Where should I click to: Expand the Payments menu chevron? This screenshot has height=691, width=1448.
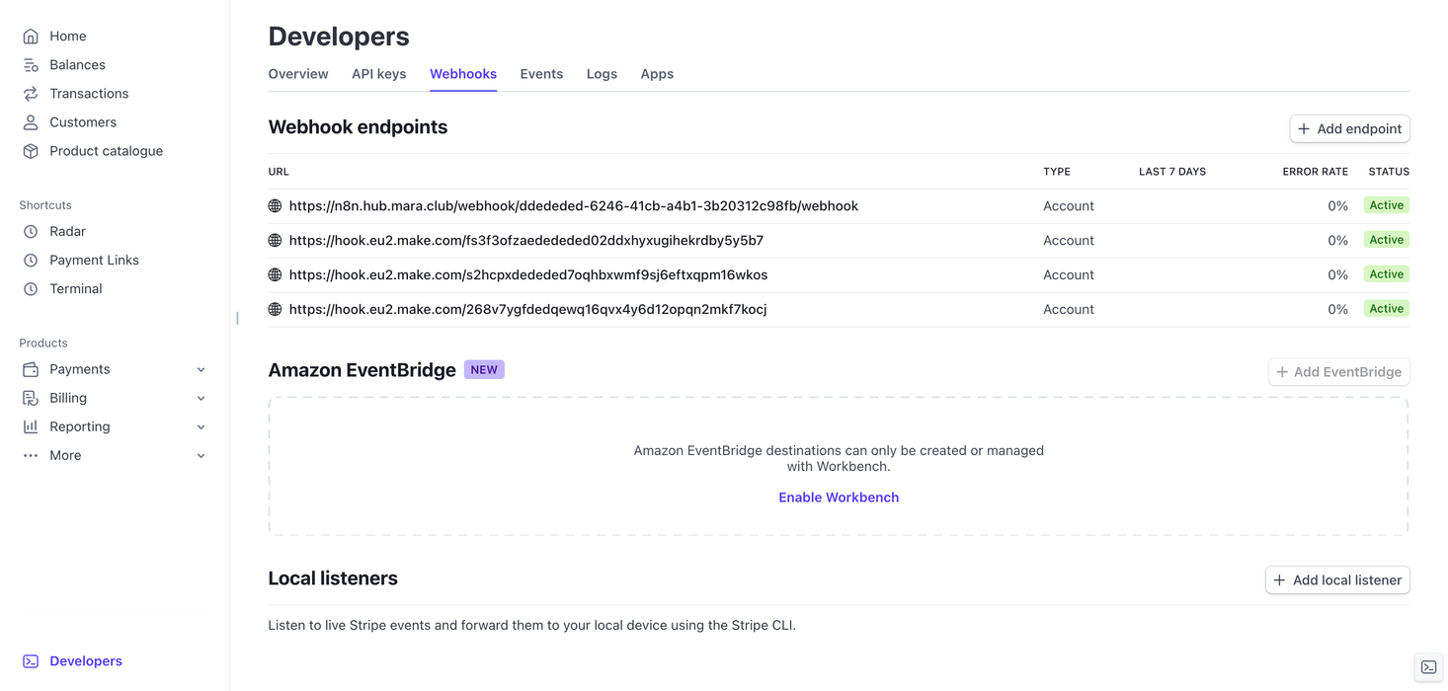click(x=201, y=370)
